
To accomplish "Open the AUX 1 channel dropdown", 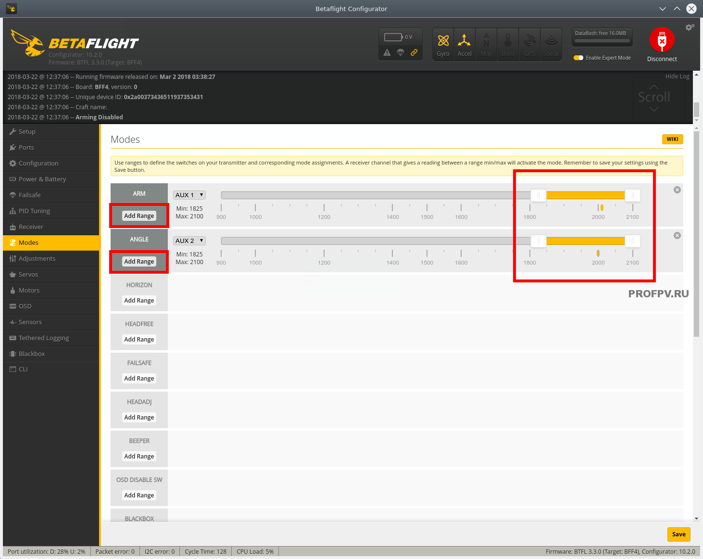I will (189, 195).
